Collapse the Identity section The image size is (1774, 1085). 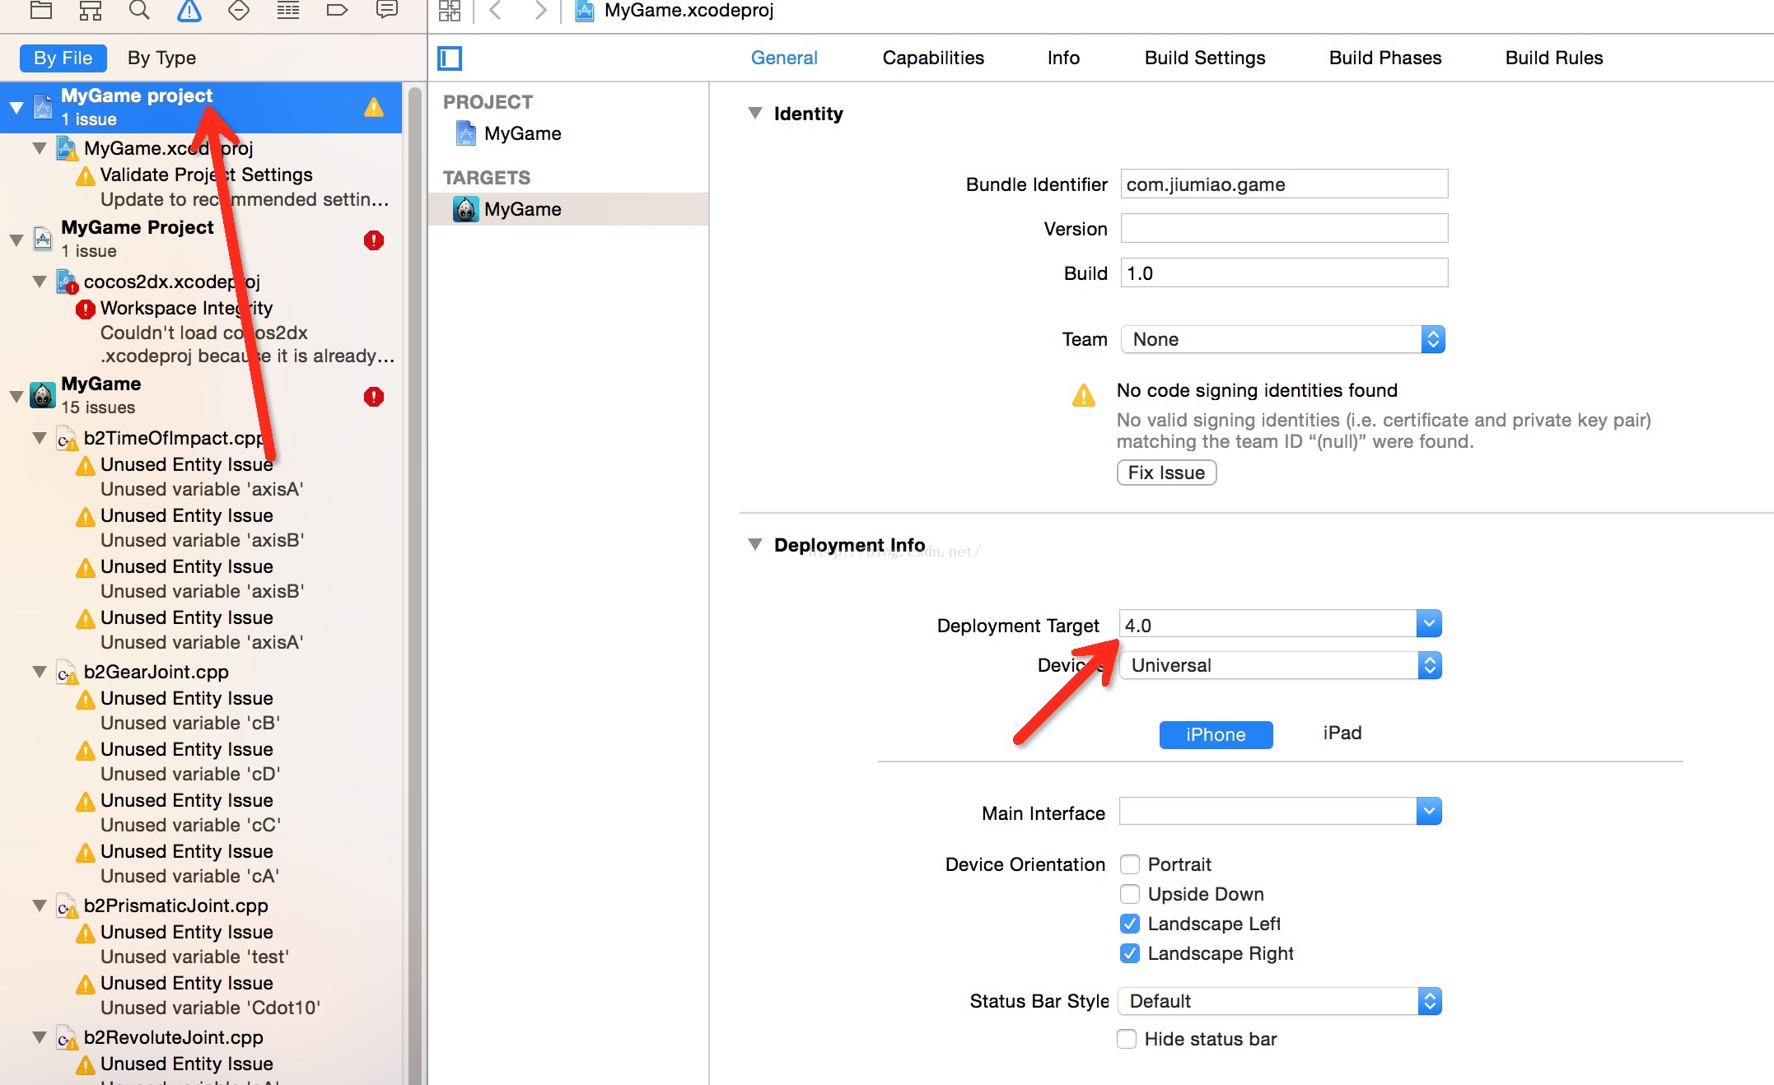tap(754, 114)
